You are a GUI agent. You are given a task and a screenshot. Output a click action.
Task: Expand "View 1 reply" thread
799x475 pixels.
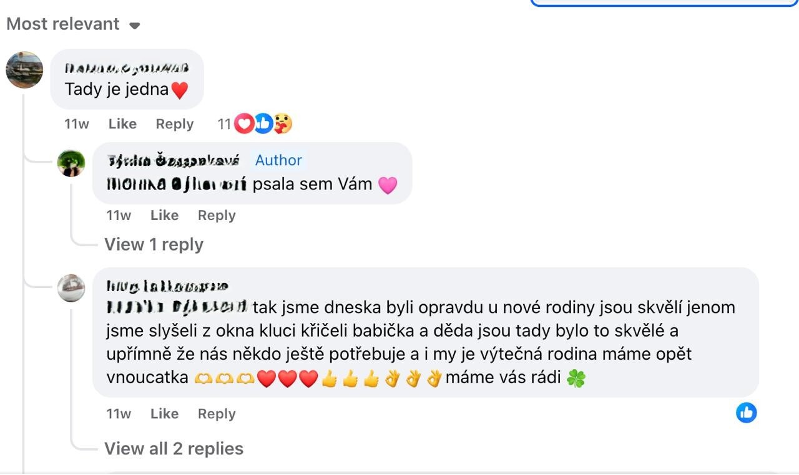tap(154, 244)
